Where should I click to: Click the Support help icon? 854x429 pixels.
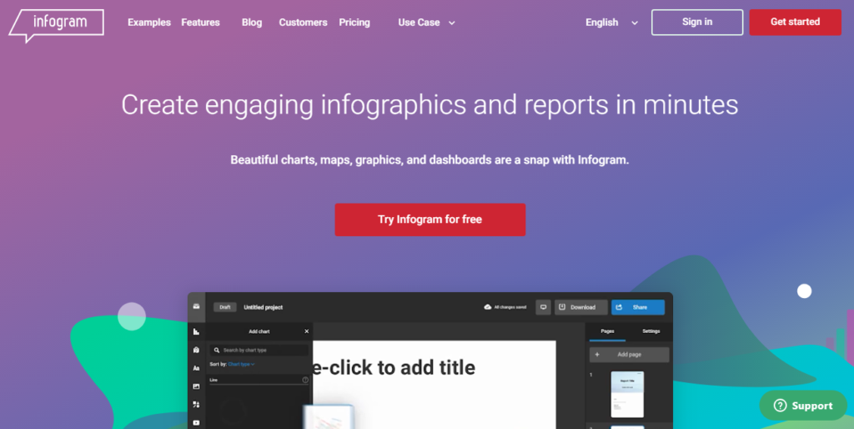[780, 406]
